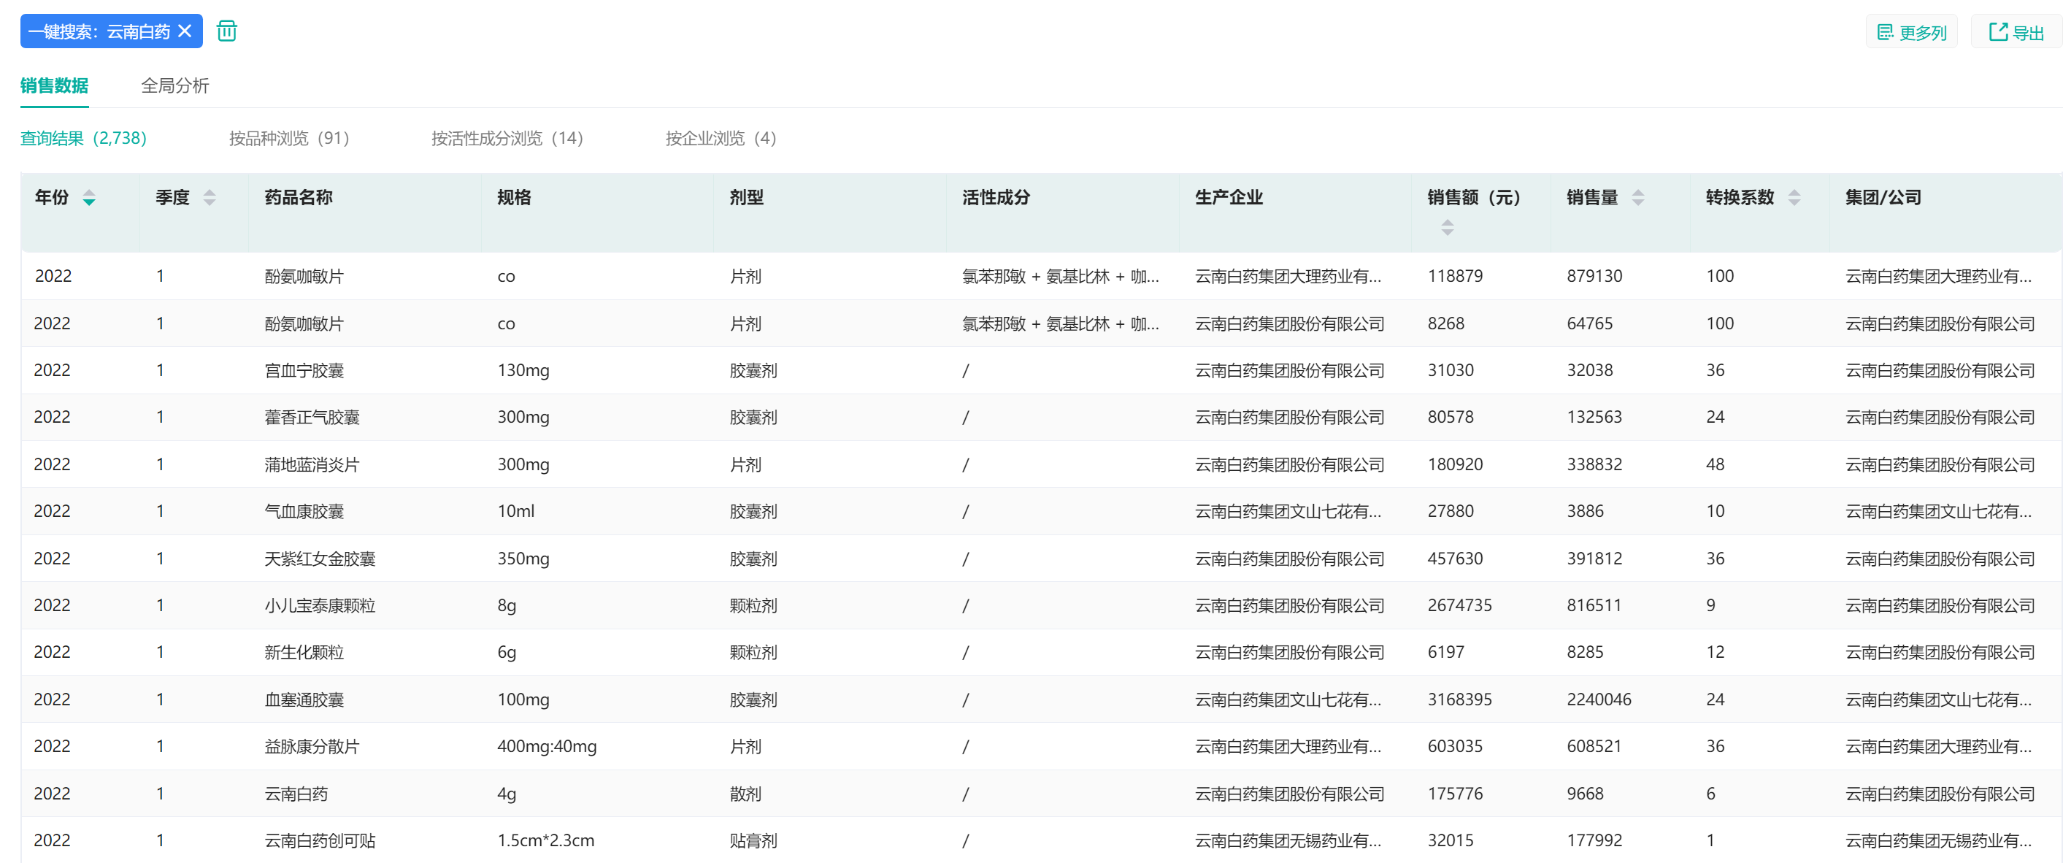Open the 更多列 column options

pyautogui.click(x=1911, y=32)
